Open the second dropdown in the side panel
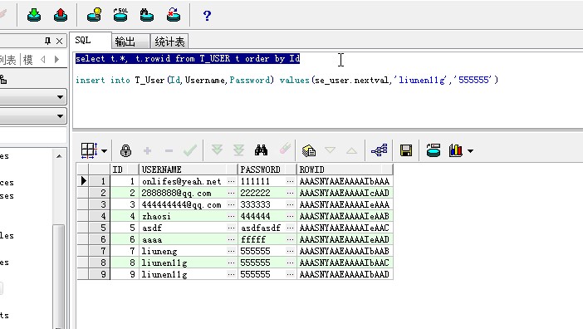The width and height of the screenshot is (583, 329). [60, 116]
